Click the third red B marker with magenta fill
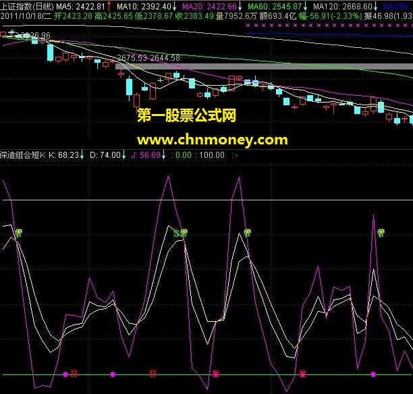Viewport: 413px width, 394px height. point(216,374)
